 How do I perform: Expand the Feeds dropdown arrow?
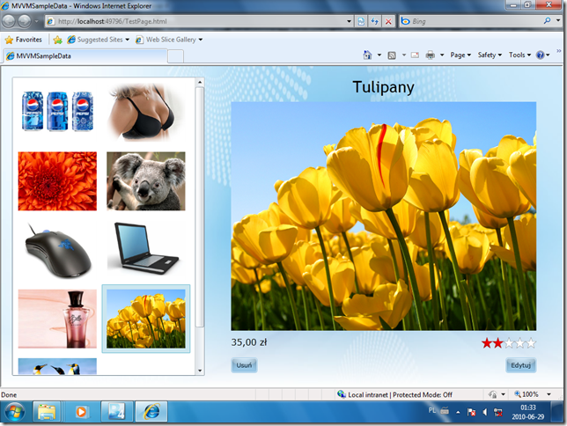[x=404, y=55]
